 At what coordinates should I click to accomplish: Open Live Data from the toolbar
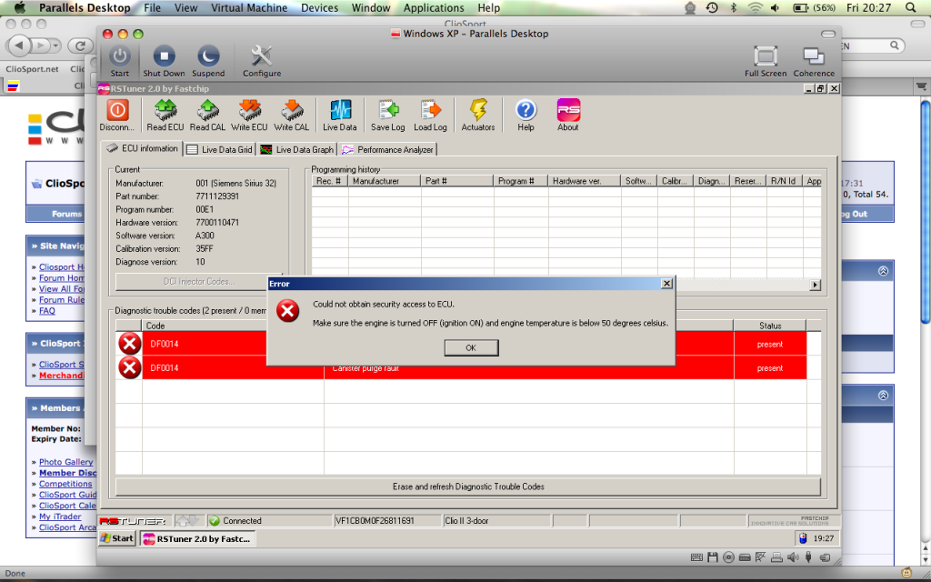[340, 111]
